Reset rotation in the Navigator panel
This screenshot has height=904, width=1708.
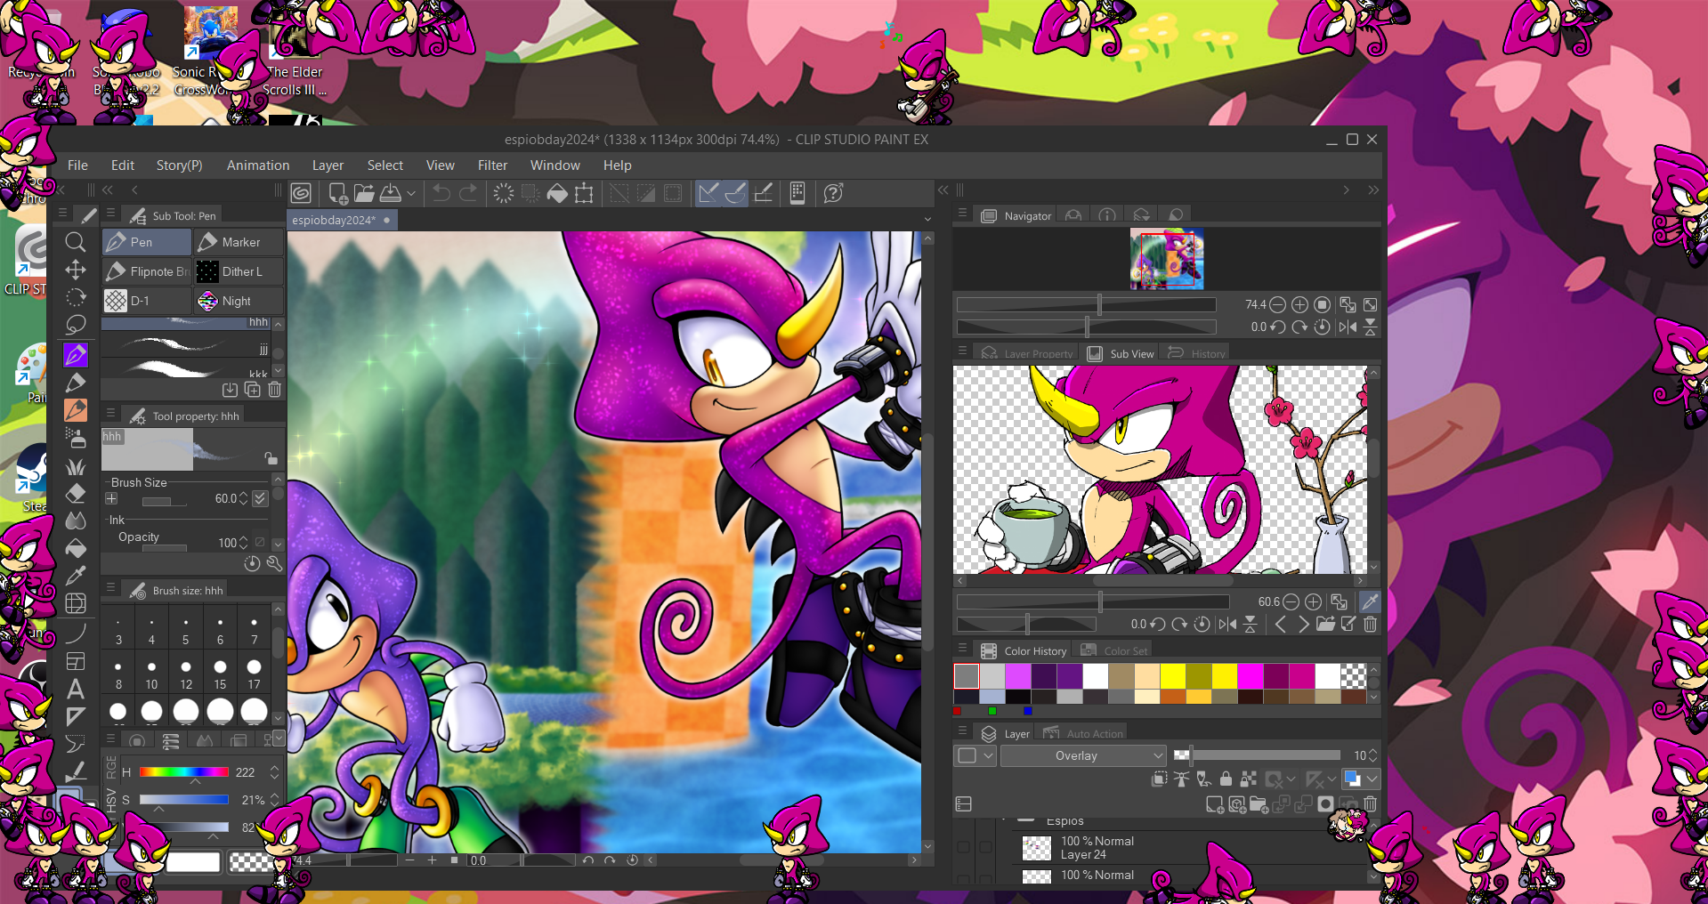pos(1323,327)
